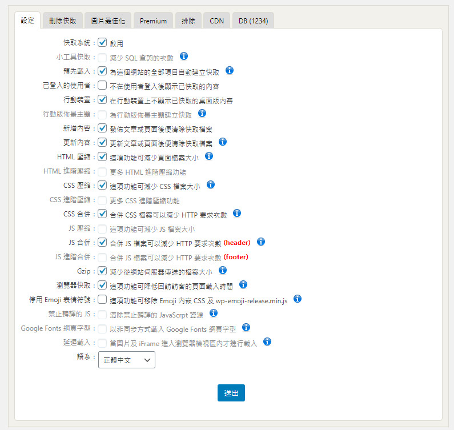The width and height of the screenshot is (454, 430).
Task: Uncheck the Gzip compression checkbox
Action: coord(102,271)
